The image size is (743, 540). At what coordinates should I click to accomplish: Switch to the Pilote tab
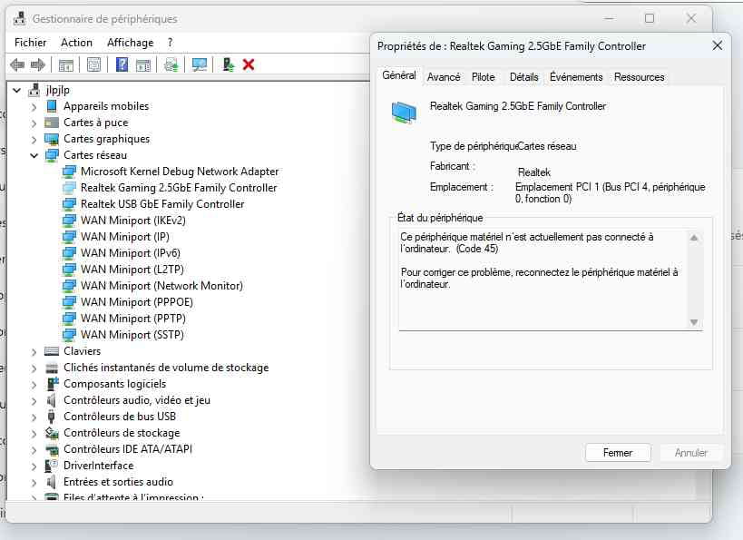click(x=484, y=77)
